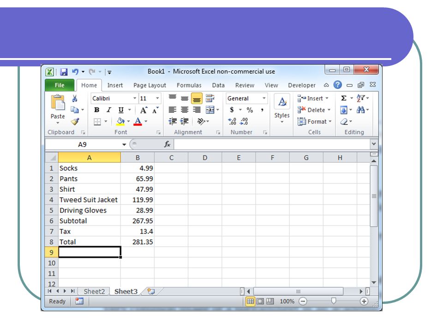Image resolution: width=443 pixels, height=332 pixels.
Task: Switch to the Insert ribbon tab
Action: point(115,85)
